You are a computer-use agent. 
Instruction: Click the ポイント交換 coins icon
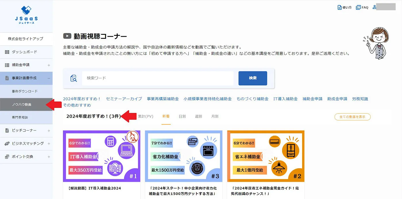click(7, 157)
